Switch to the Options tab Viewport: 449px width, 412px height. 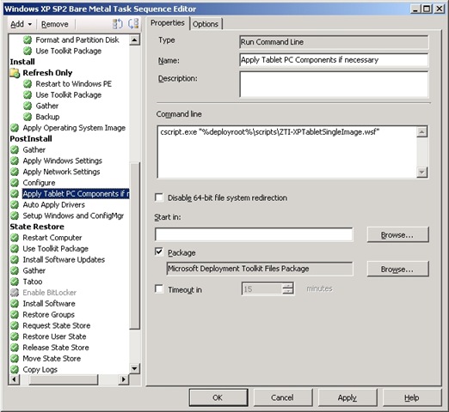206,24
